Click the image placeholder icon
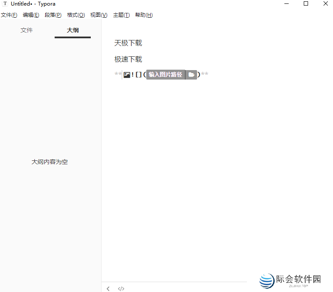 127,75
